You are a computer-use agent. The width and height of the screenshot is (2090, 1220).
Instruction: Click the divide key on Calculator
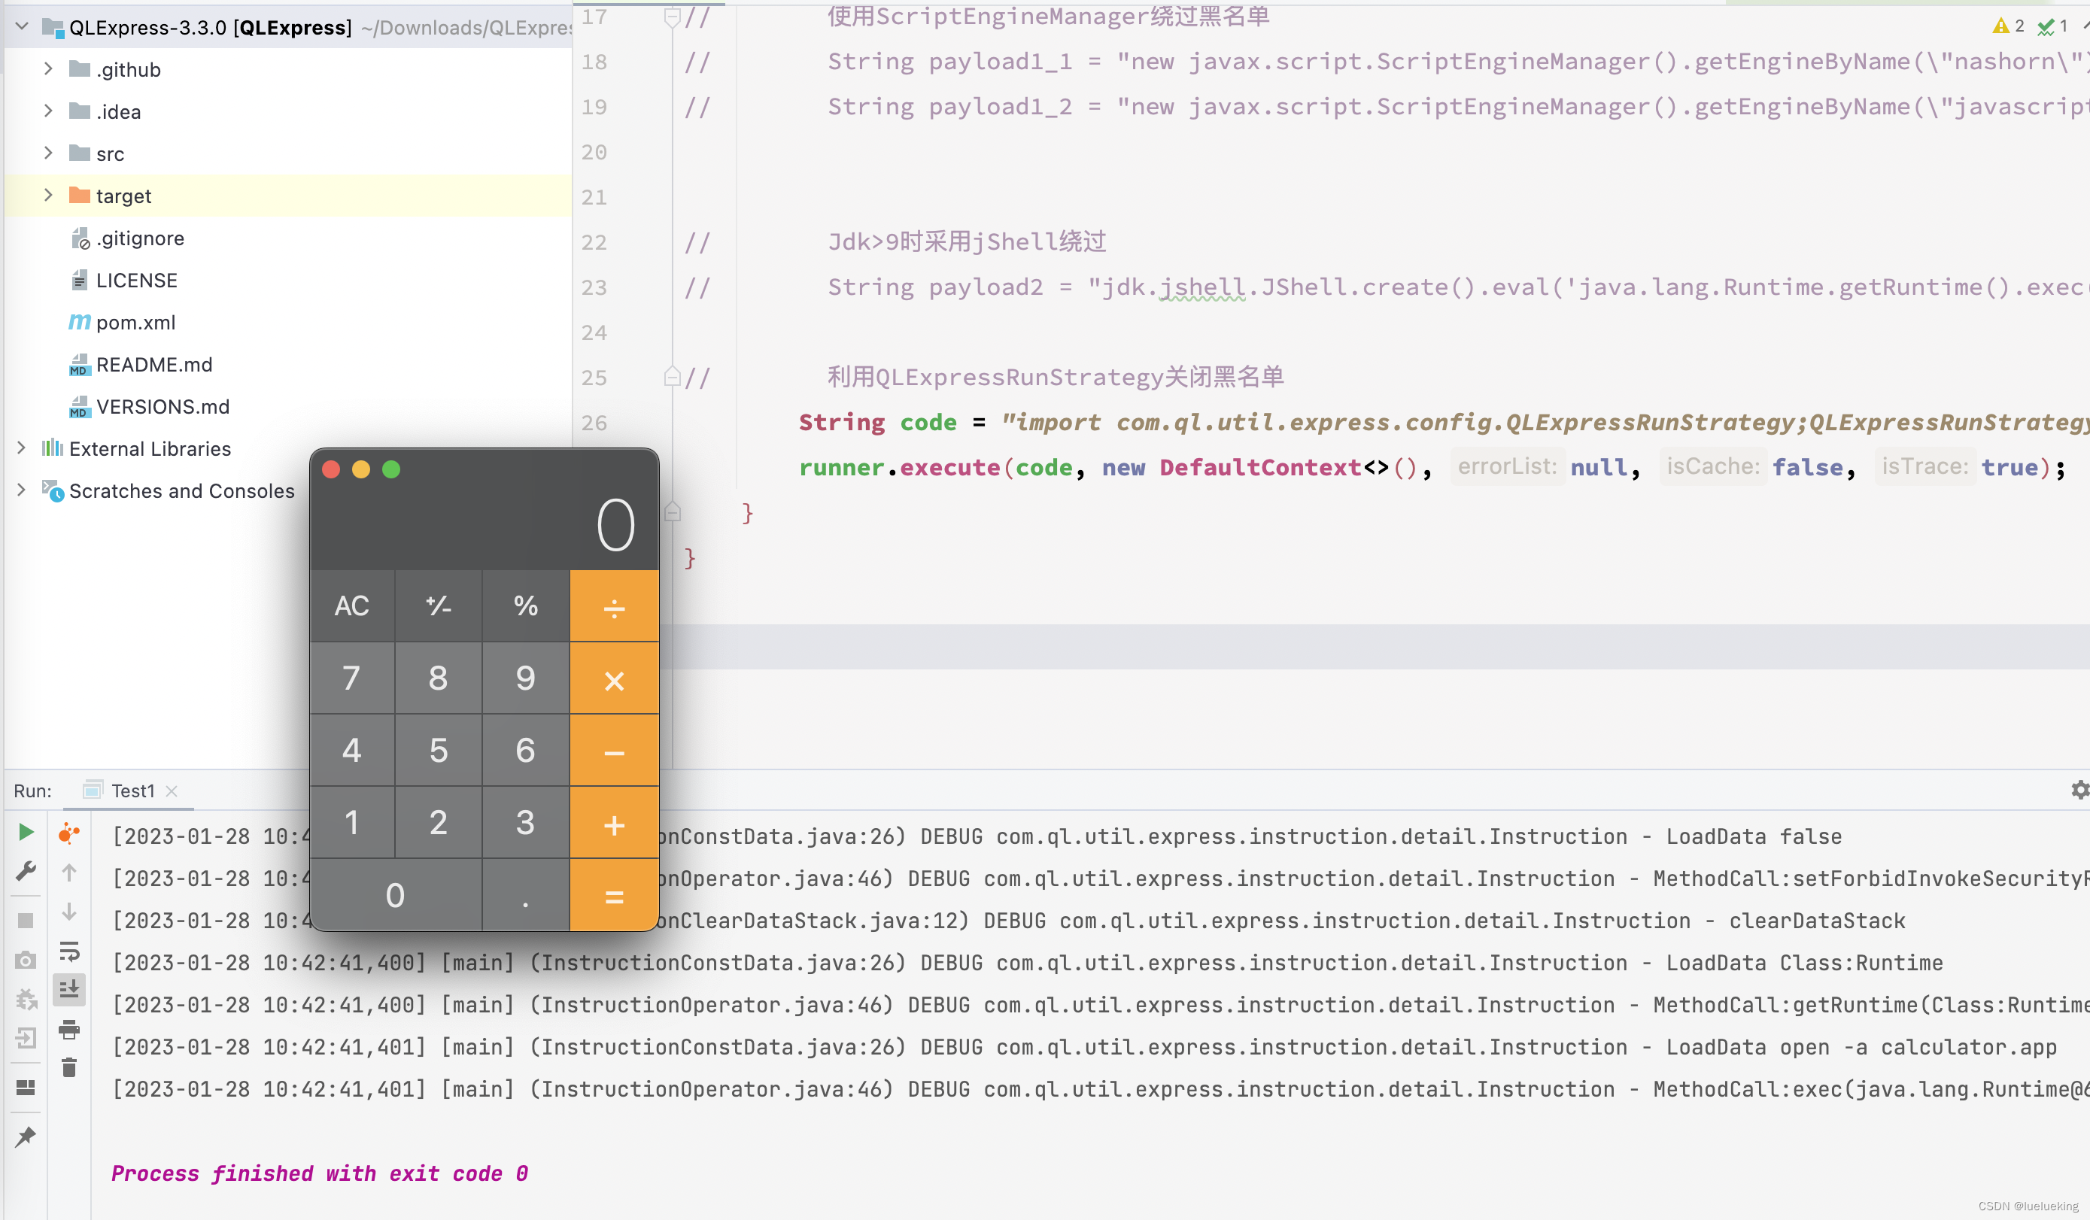coord(615,606)
